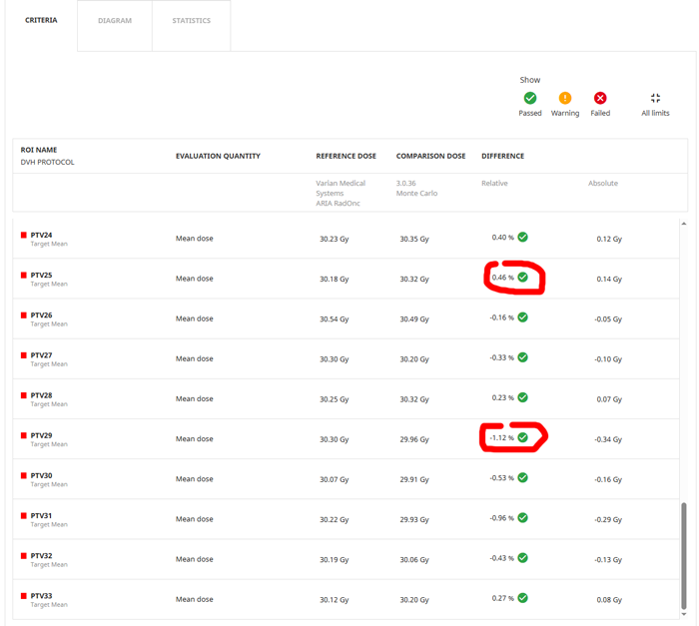Click the PTV26 passed checkmark icon

523,317
